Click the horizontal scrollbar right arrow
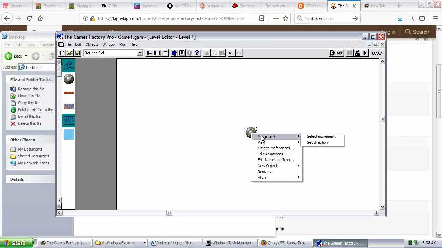This screenshot has height=248, width=442. tap(377, 213)
